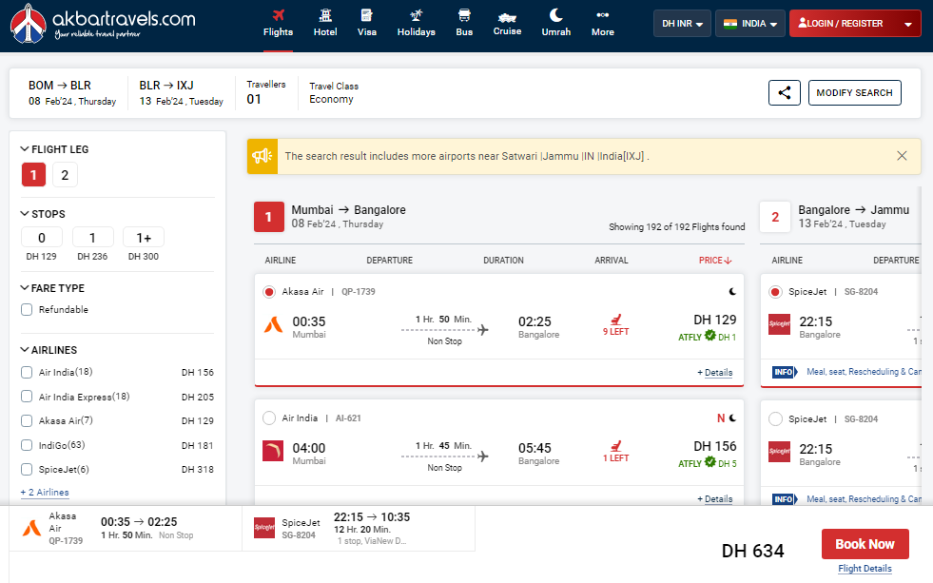Viewport: 933px width, 583px height.
Task: Open the Flight Details link
Action: point(865,568)
